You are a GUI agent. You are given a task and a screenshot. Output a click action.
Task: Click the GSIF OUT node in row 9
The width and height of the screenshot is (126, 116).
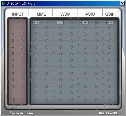pos(110,80)
